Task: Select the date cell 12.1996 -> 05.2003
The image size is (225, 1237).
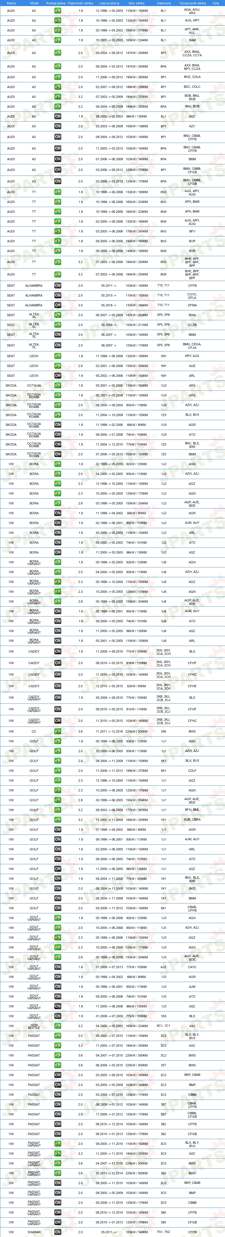Action: click(x=109, y=11)
